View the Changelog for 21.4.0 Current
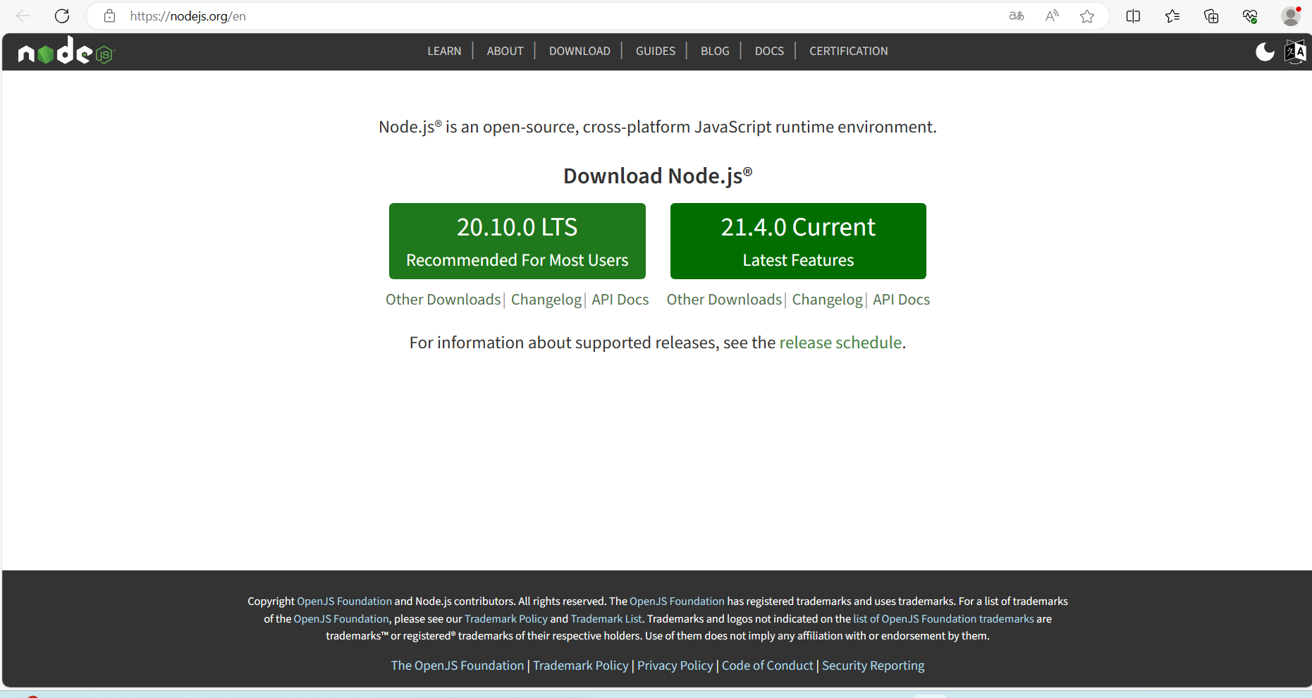This screenshot has height=698, width=1312. 827,300
